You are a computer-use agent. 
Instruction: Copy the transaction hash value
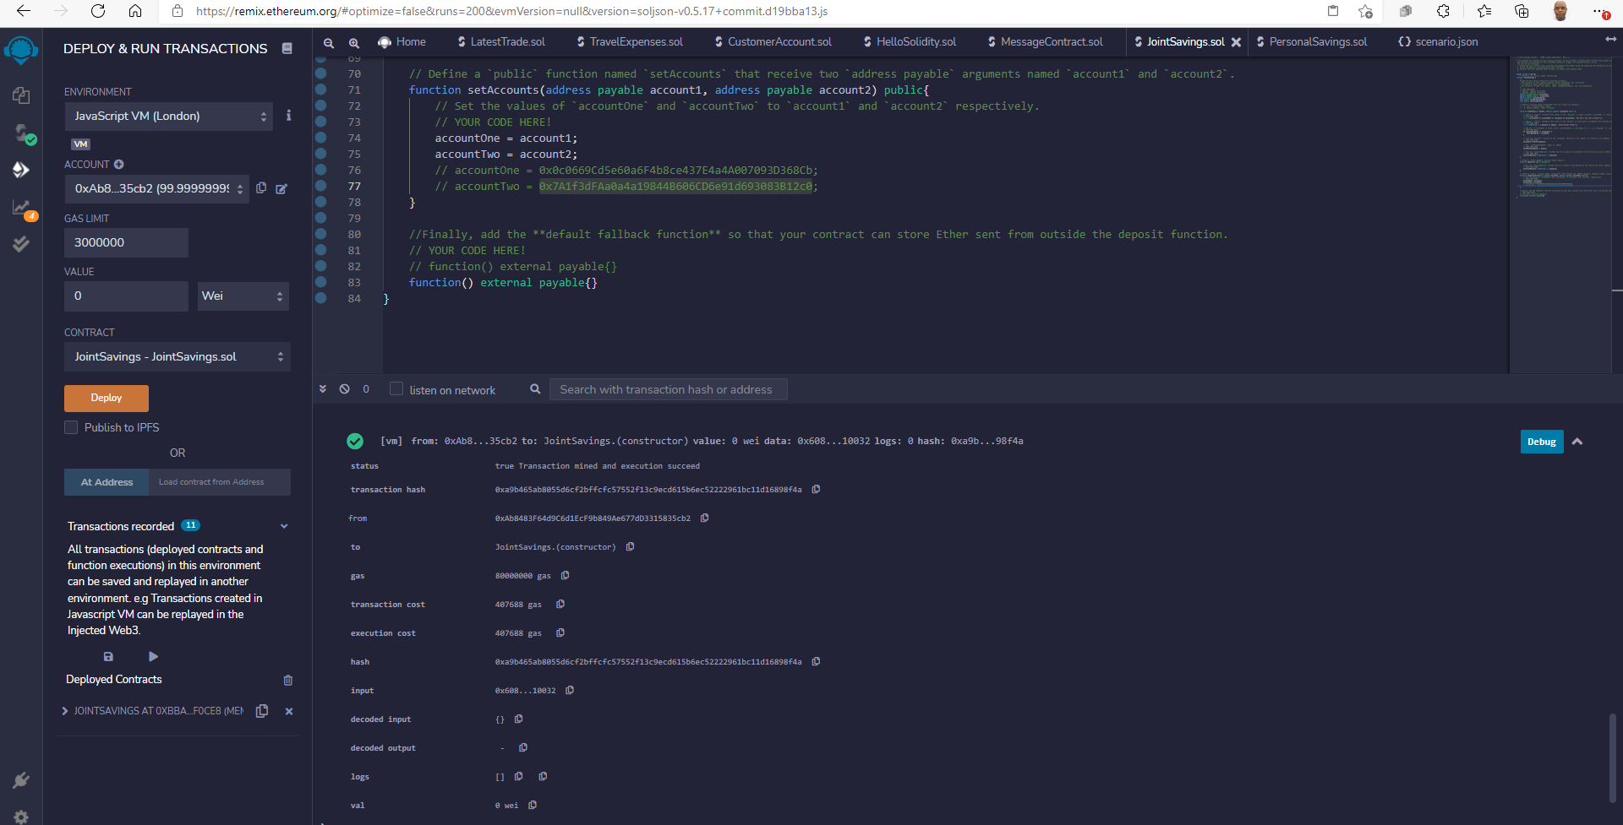[816, 490]
